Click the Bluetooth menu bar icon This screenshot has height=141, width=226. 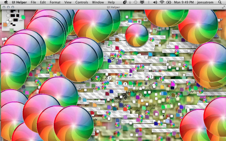[x=148, y=2]
